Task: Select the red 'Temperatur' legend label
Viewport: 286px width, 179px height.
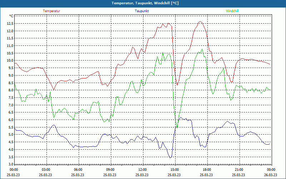Action: [x=51, y=11]
